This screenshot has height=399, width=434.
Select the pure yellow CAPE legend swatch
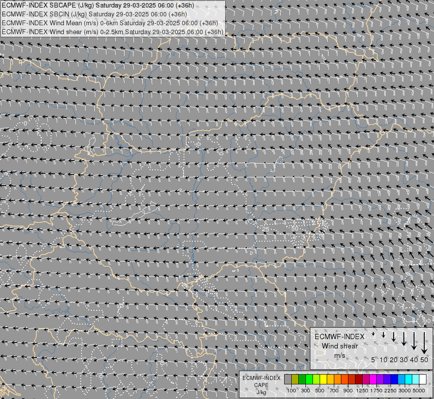[324, 379]
